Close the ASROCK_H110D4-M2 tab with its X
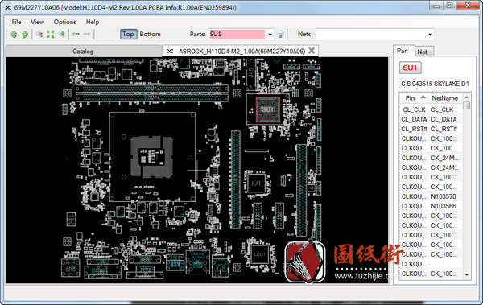Screen dimensions: 483x305 (312, 51)
